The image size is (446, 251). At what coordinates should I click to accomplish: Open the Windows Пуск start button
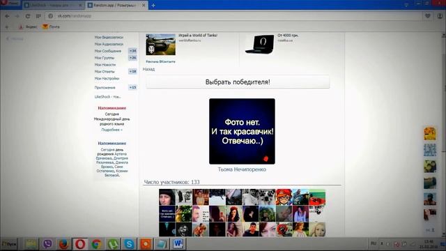[9, 244]
